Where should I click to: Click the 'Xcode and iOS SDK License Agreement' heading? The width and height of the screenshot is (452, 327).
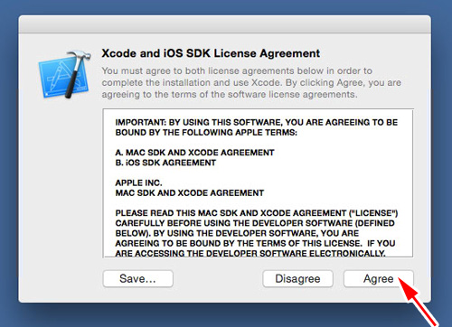click(211, 53)
